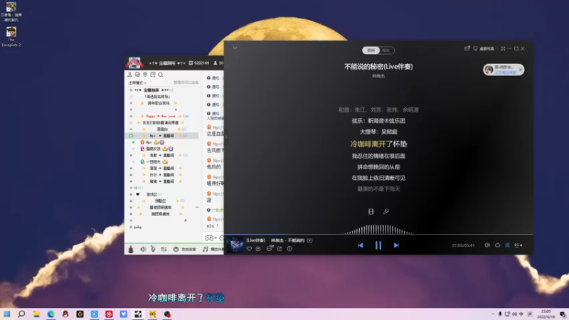Open the link in notification popup
Image resolution: width=569 pixels, height=320 pixels.
click(505, 73)
